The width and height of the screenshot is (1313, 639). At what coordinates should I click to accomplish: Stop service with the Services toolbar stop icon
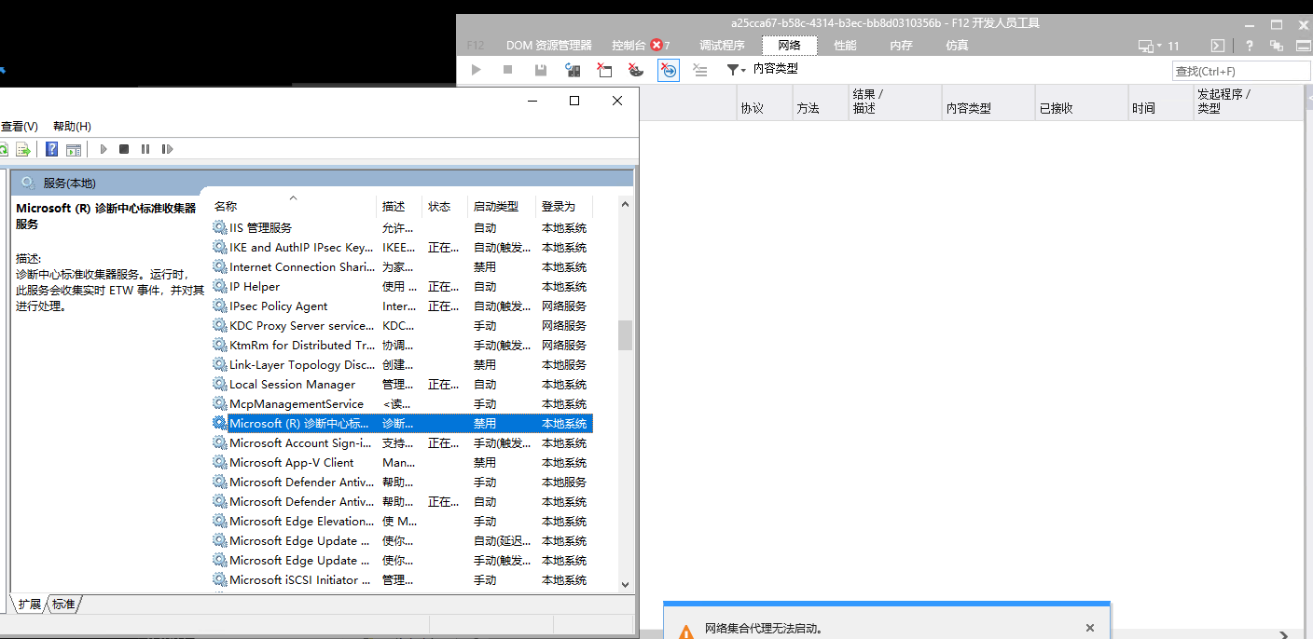[x=124, y=149]
